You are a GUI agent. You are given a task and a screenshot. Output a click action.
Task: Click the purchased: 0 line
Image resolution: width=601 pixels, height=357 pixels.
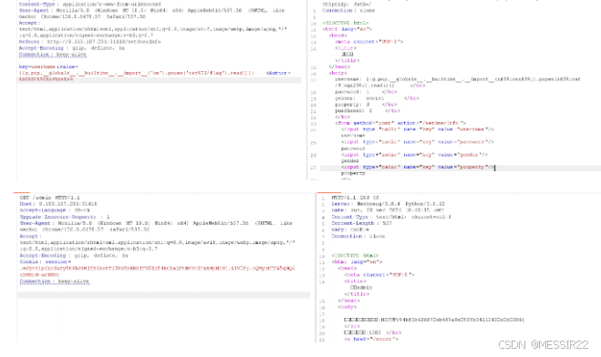click(x=368, y=111)
